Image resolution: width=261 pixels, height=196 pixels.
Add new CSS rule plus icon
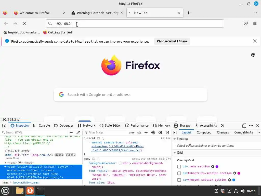click(x=146, y=132)
